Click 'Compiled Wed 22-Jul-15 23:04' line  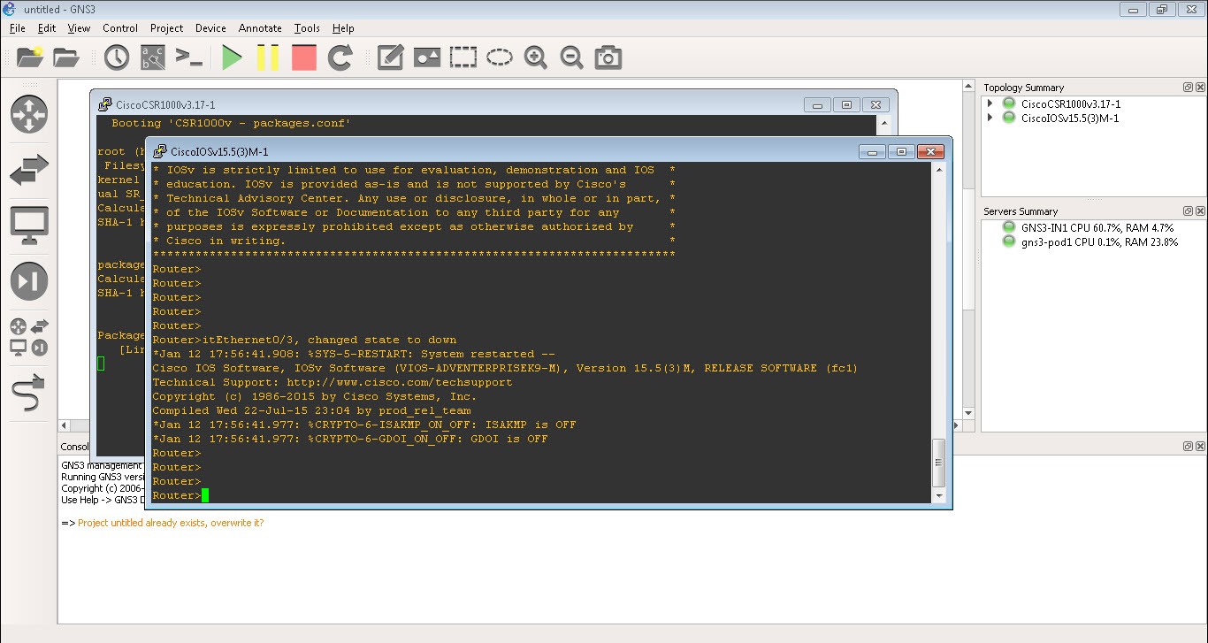point(311,410)
